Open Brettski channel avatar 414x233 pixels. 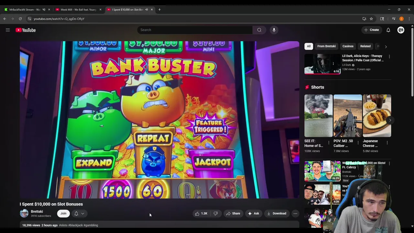pos(24,213)
